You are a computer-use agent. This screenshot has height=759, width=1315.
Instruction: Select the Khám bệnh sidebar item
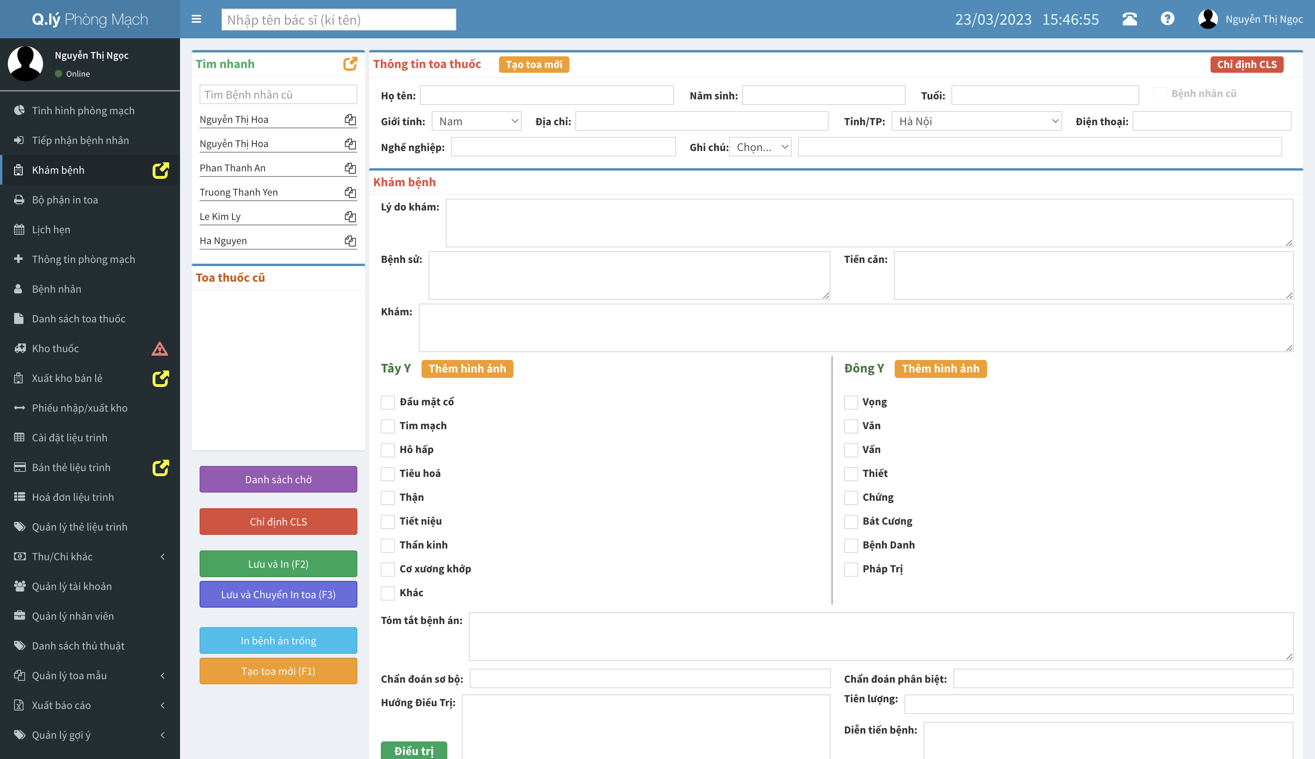coord(90,170)
